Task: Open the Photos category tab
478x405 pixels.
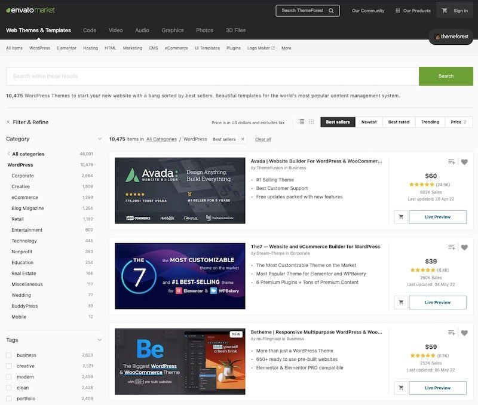Action: coord(204,30)
